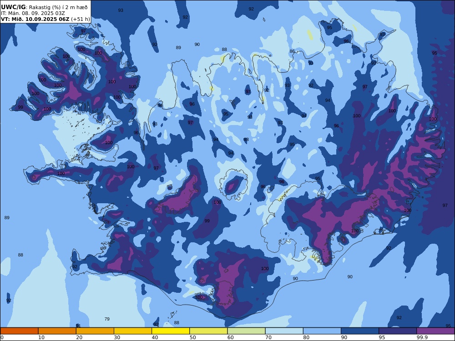The height and width of the screenshot is (341, 455).
Task: Click the '86' humidity value on the map
Action: tap(292, 51)
